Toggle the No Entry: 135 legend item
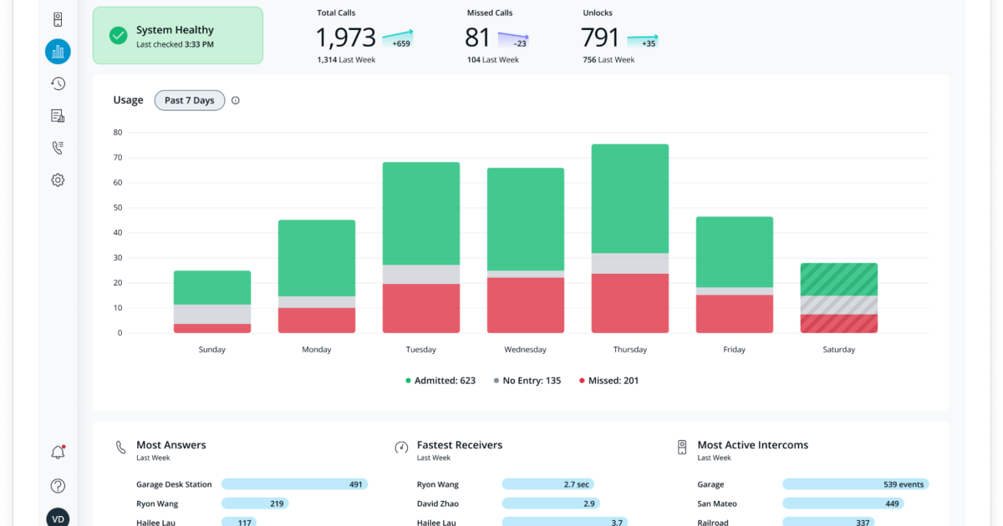 point(527,381)
